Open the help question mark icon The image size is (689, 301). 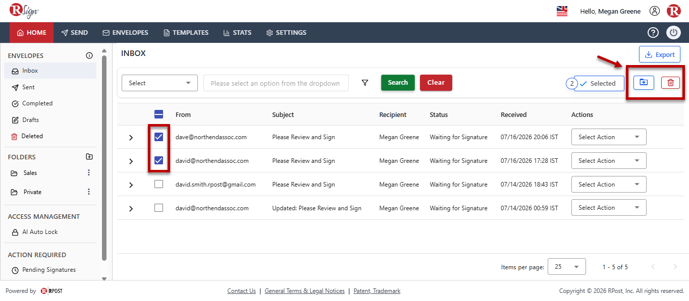[653, 33]
